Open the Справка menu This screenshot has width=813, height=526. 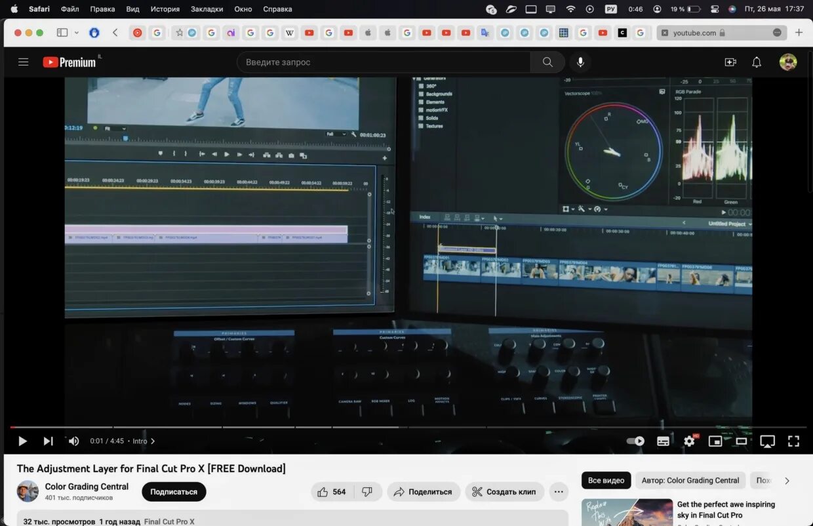[x=277, y=9]
